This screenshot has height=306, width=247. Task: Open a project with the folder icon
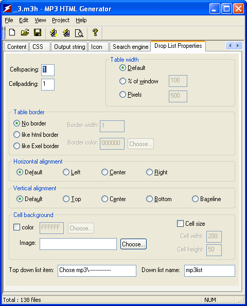25,32
